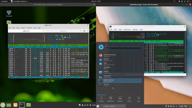Viewport: 192px width, 108px height.
Task: Select the nemo-desktop process row in htop
Action: click(48, 62)
